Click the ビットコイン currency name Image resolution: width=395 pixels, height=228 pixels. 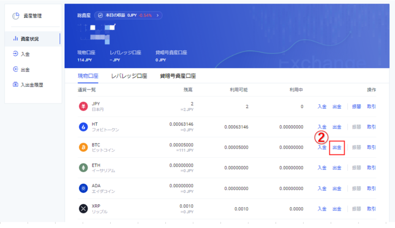point(103,150)
